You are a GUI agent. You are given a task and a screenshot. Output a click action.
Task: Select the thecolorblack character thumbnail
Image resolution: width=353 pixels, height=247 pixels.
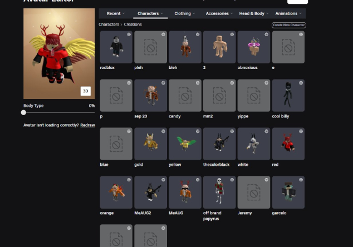point(219,144)
